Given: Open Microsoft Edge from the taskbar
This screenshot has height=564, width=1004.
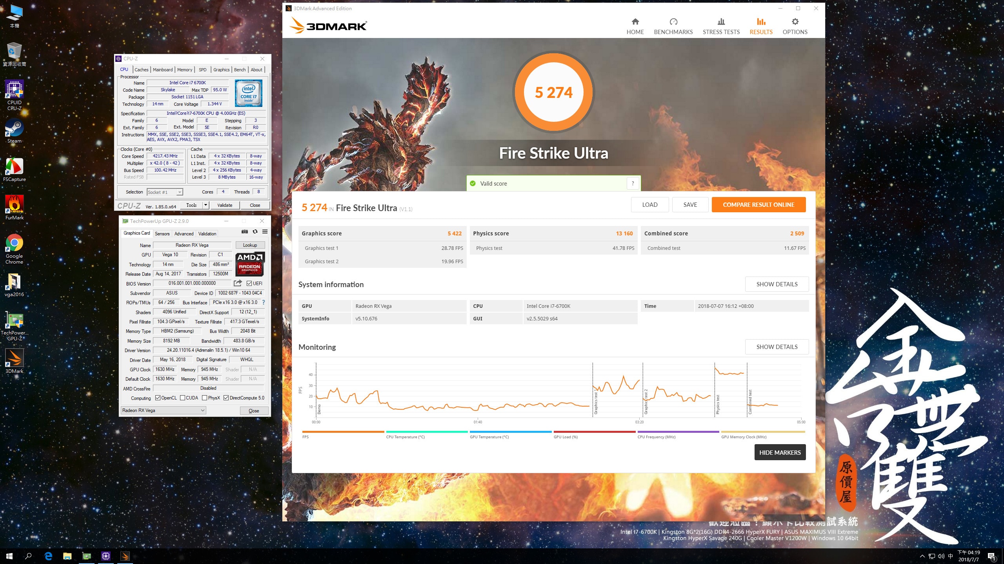Looking at the screenshot, I should 48,556.
